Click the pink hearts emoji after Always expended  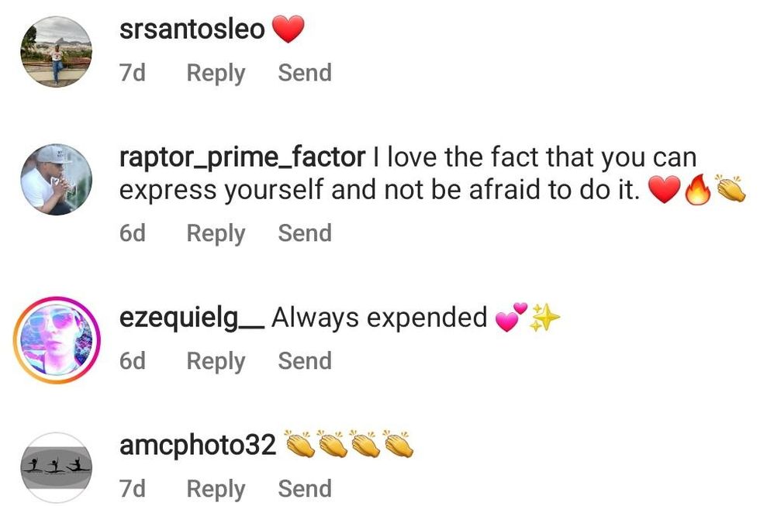[x=510, y=318]
